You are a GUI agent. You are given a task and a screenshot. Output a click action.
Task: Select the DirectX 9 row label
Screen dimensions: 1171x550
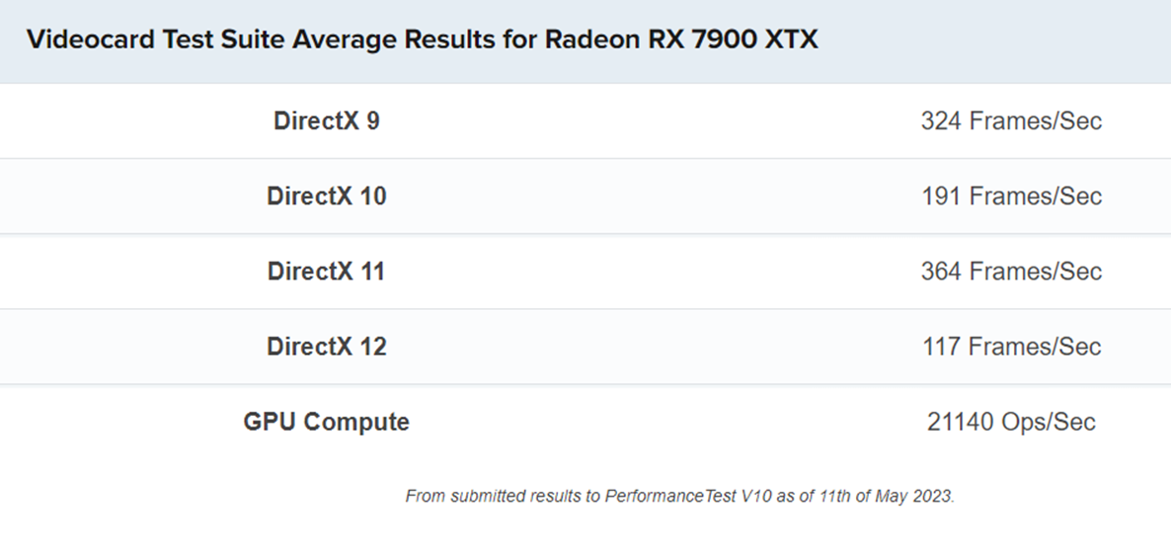(327, 120)
